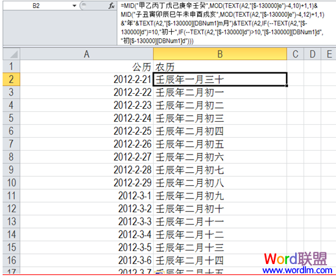The height and width of the screenshot is (277, 336).
Task: Click date cell 2012-3-5
Action: coord(86,248)
